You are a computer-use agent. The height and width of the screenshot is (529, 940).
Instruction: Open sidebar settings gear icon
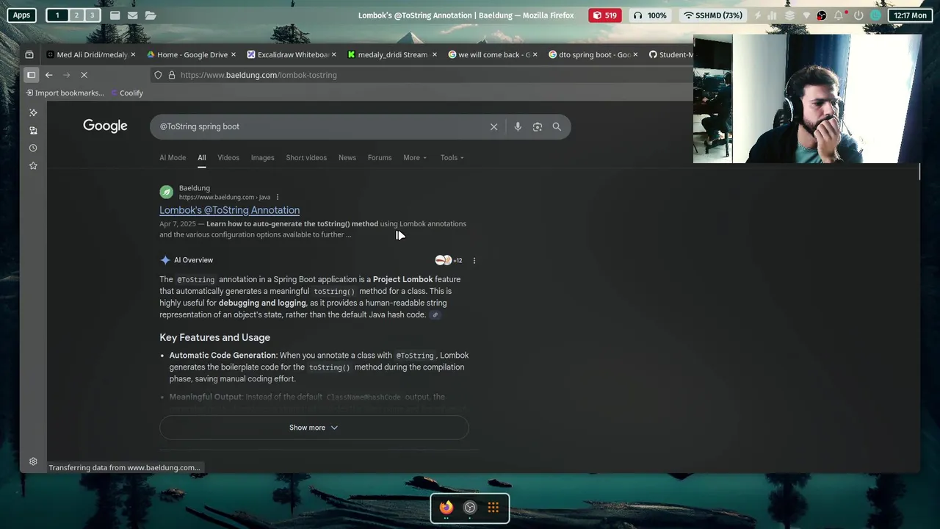click(33, 461)
